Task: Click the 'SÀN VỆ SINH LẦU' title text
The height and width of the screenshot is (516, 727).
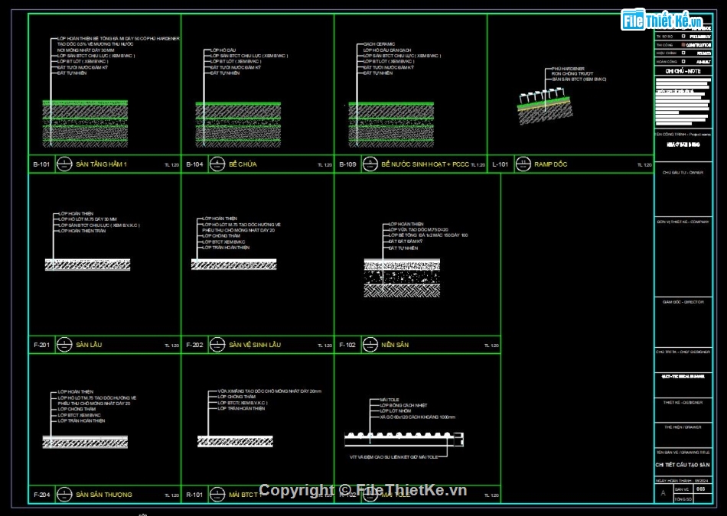Action: pos(255,345)
